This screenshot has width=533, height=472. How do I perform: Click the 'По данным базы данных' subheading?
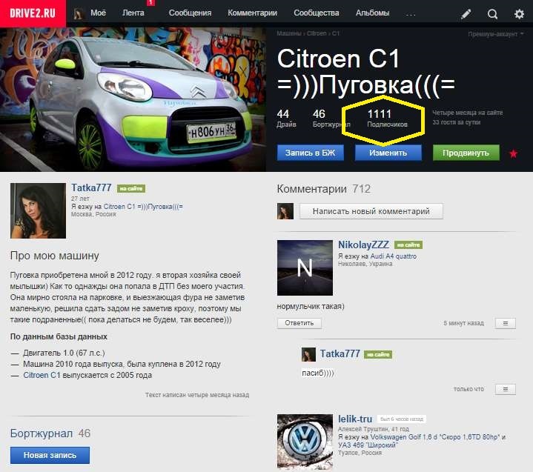(59, 336)
